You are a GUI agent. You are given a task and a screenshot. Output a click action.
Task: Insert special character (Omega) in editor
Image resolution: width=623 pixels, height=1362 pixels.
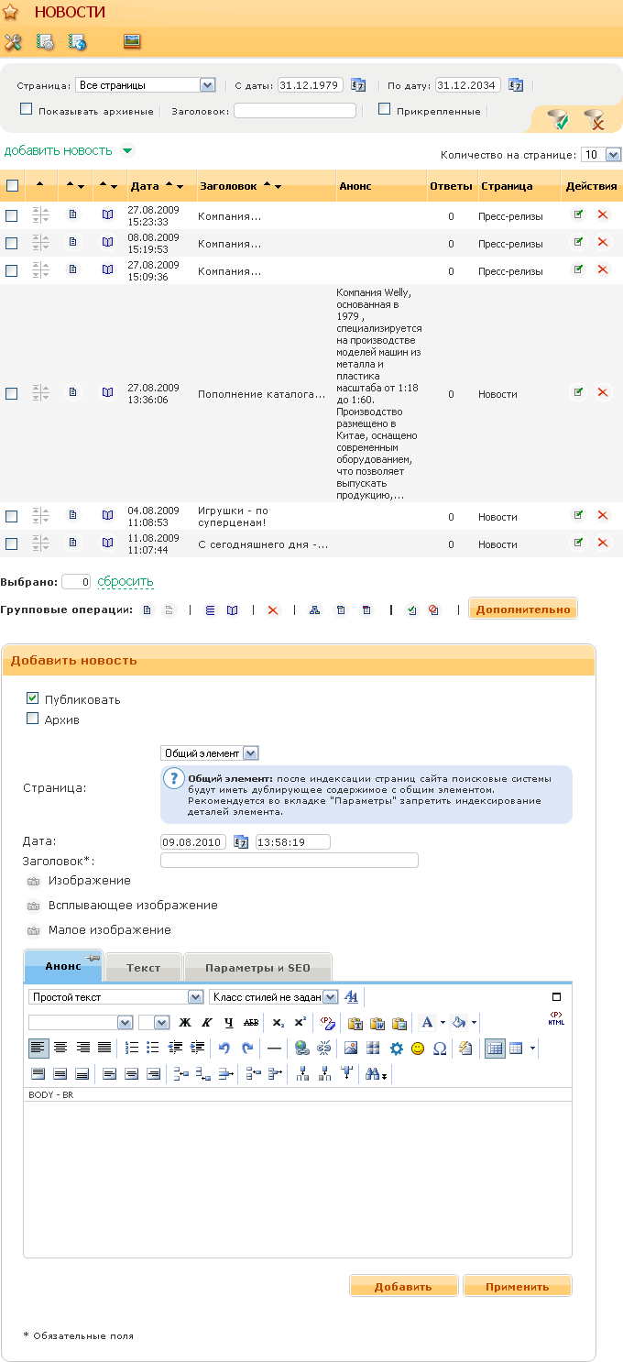click(x=440, y=1049)
